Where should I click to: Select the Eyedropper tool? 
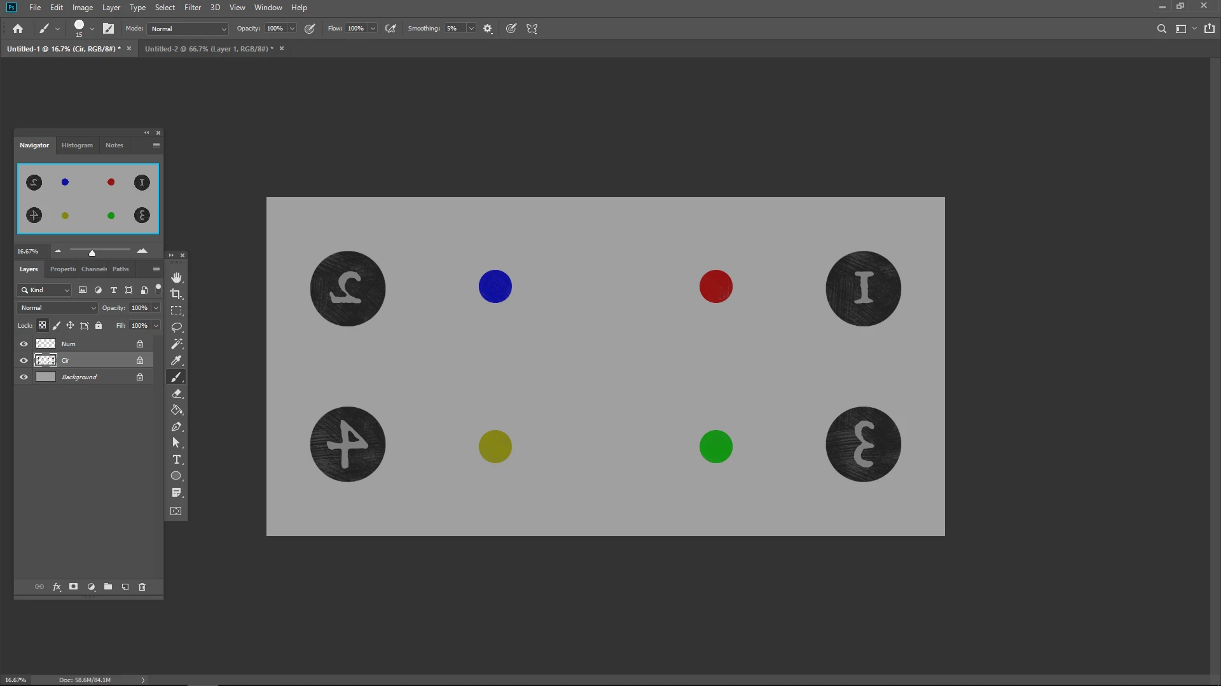tap(176, 360)
